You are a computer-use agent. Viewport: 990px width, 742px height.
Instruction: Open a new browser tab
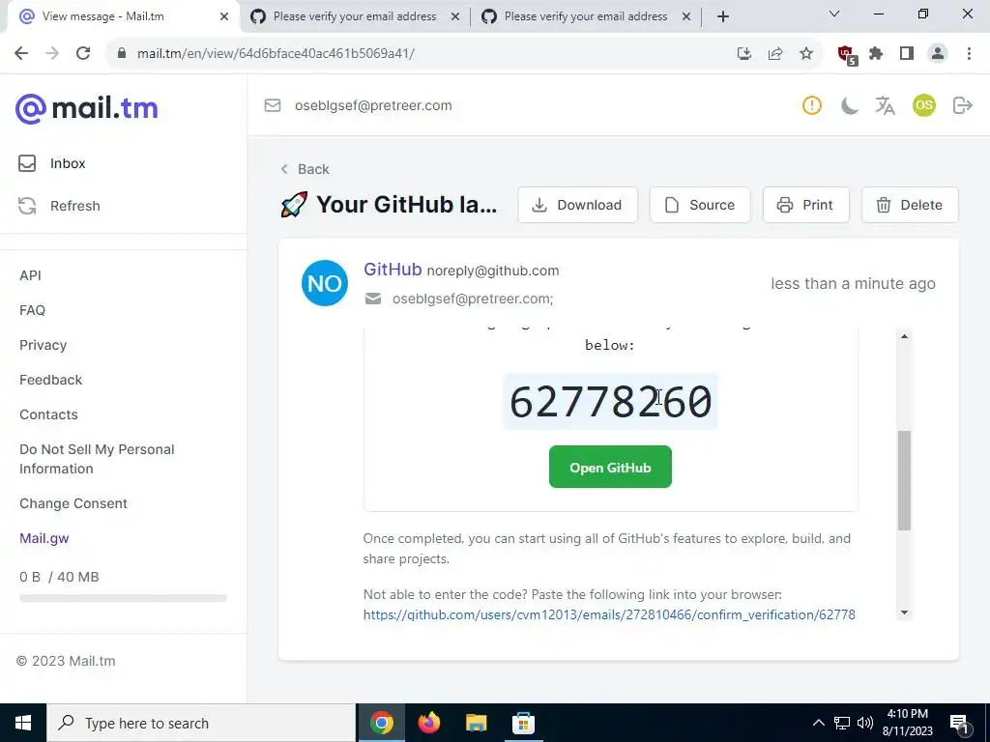click(723, 16)
